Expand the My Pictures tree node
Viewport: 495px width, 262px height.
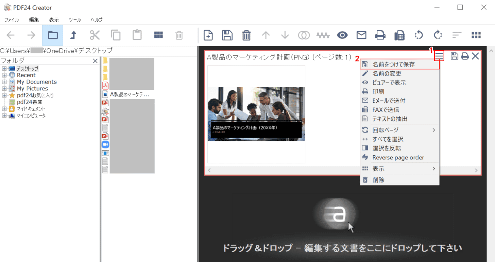tap(4, 89)
